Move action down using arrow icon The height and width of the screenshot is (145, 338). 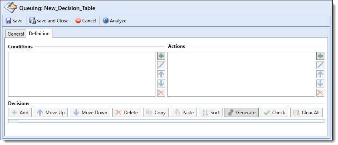point(320,83)
